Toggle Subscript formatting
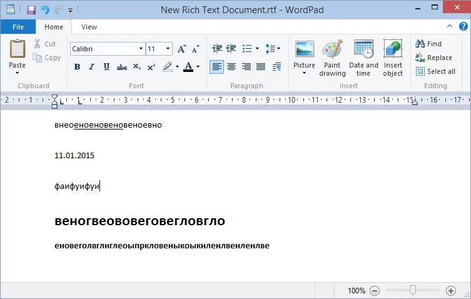The image size is (471, 299). [137, 67]
